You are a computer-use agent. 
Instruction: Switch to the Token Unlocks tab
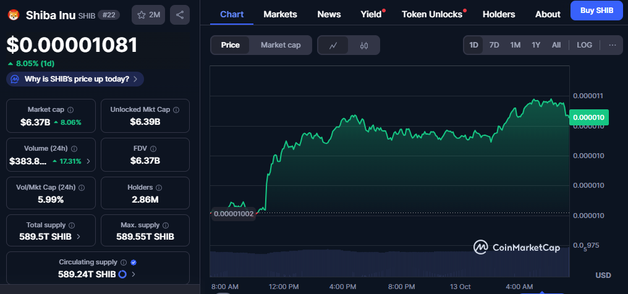(431, 14)
